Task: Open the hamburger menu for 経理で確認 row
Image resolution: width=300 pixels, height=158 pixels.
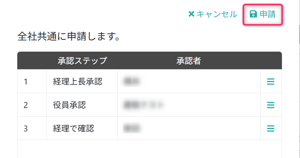Action: click(271, 128)
